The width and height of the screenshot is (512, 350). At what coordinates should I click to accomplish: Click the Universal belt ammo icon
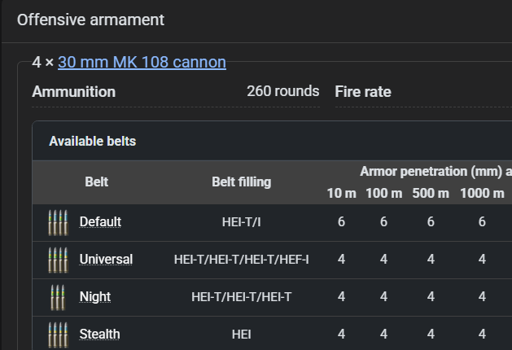(58, 260)
